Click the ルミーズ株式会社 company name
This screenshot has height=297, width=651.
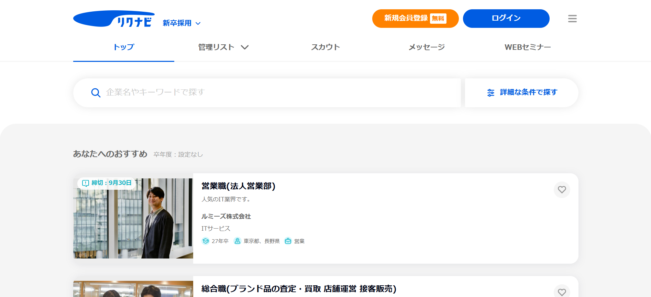226,217
